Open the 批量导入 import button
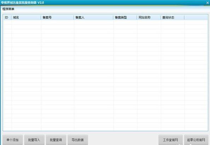The image size is (210, 145). [34, 140]
